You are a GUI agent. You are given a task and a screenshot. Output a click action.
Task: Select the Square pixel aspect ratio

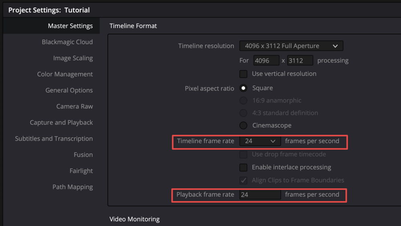coord(243,88)
